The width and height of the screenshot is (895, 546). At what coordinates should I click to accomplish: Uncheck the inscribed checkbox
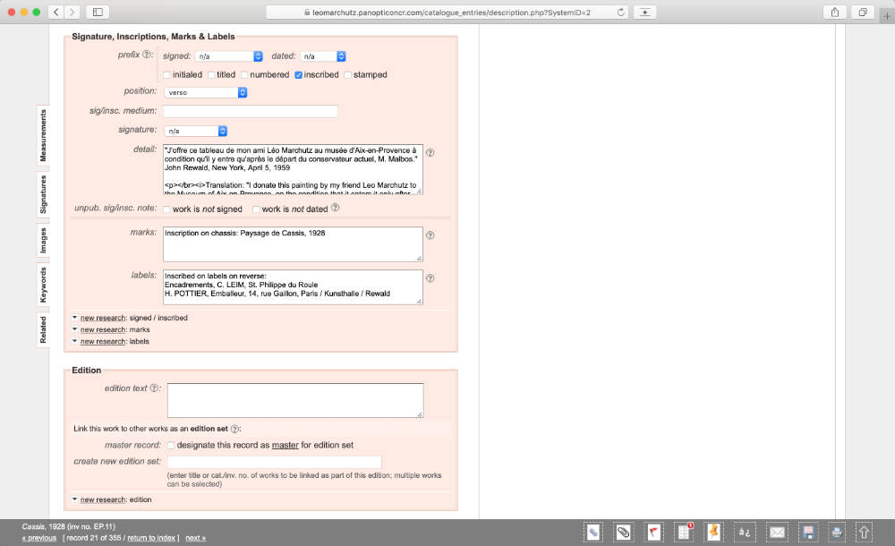click(299, 75)
